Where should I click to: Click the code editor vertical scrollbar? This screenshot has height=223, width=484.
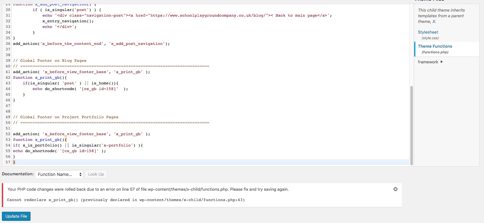click(411, 125)
